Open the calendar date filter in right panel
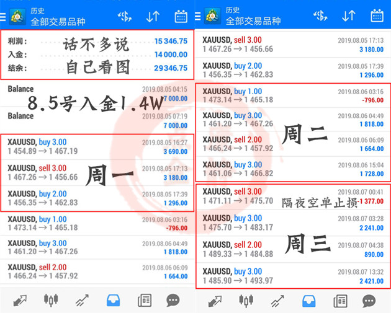391x313 pixels. coord(377,16)
